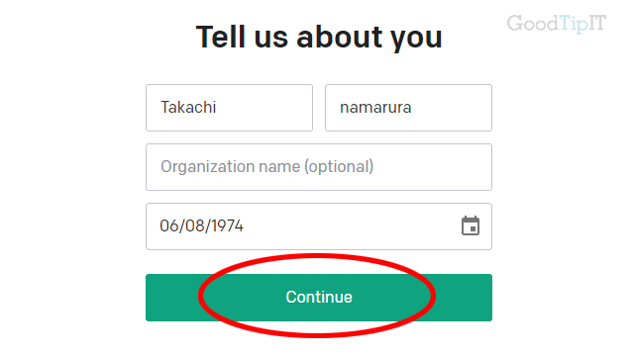The height and width of the screenshot is (356, 634).
Task: Focus the last name field containing namarura
Action: coord(408,108)
